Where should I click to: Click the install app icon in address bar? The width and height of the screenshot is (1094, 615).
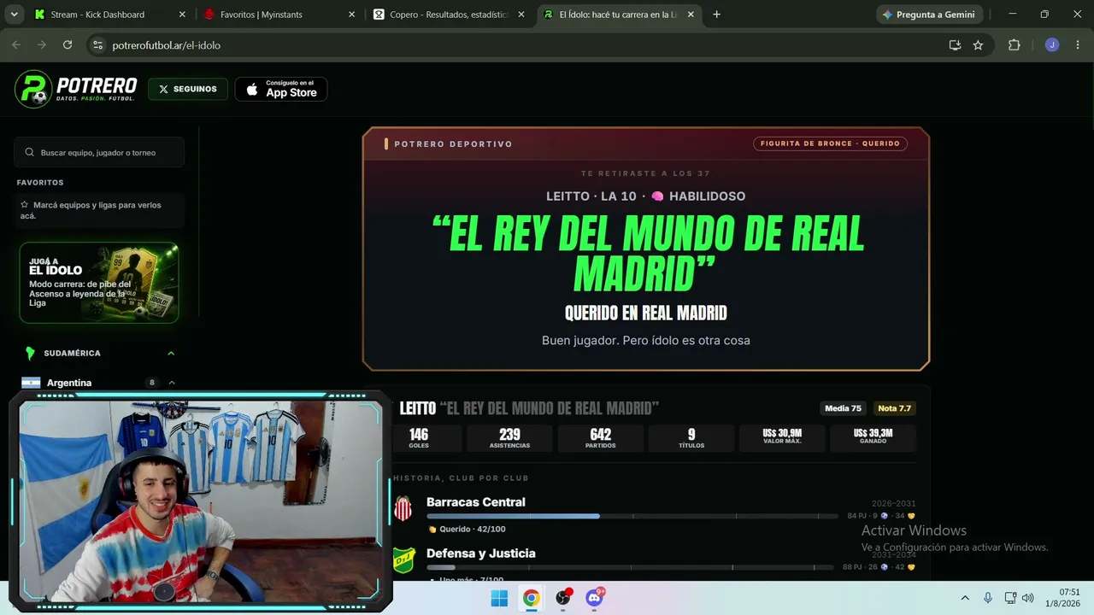click(x=955, y=45)
